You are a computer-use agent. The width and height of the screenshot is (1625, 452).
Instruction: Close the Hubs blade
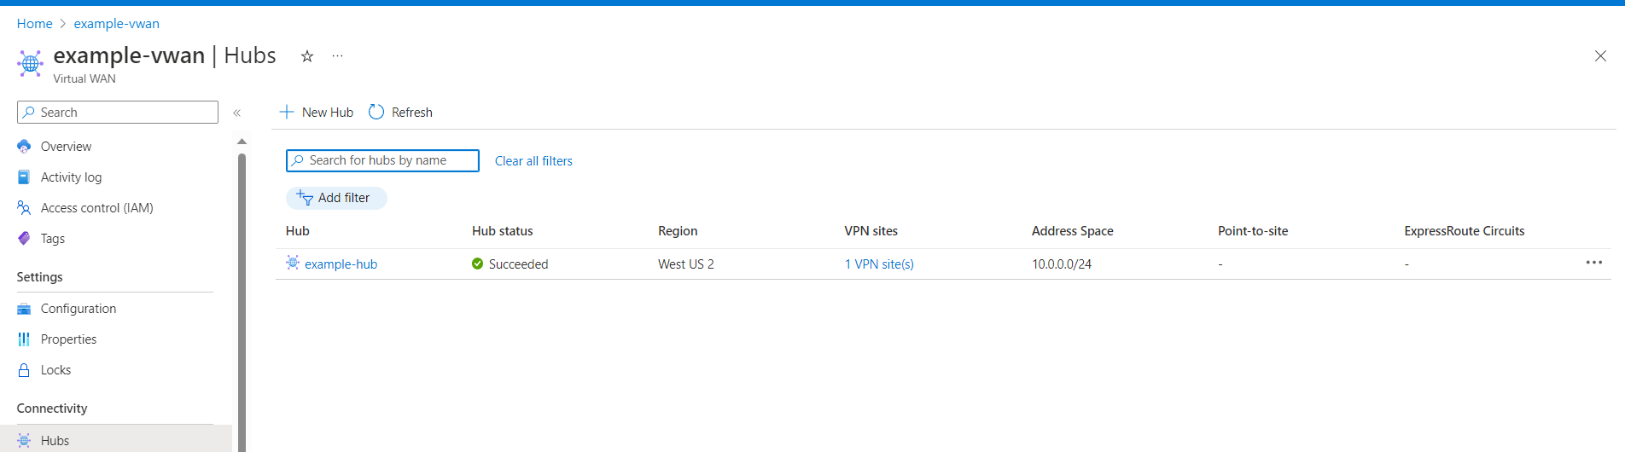point(1600,56)
